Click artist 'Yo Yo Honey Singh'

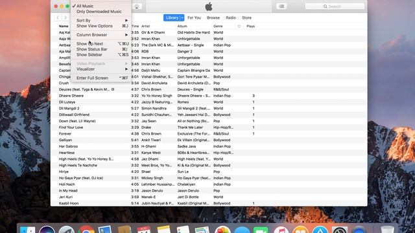pyautogui.click(x=157, y=96)
